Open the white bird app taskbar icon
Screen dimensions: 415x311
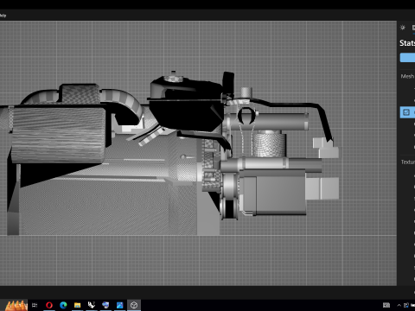(x=92, y=305)
